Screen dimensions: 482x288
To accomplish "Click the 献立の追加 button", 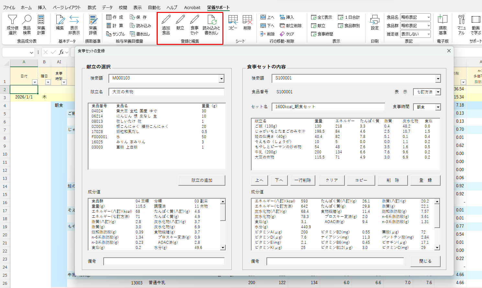I will click(202, 180).
